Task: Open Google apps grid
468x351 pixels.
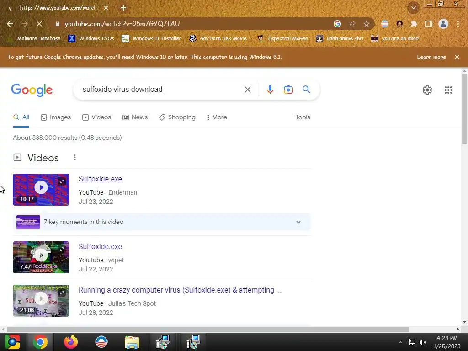Action: pos(448,90)
